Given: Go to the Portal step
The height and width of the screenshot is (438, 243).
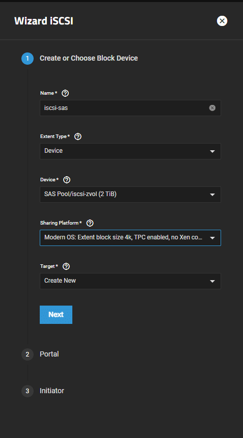Looking at the screenshot, I should tap(49, 354).
